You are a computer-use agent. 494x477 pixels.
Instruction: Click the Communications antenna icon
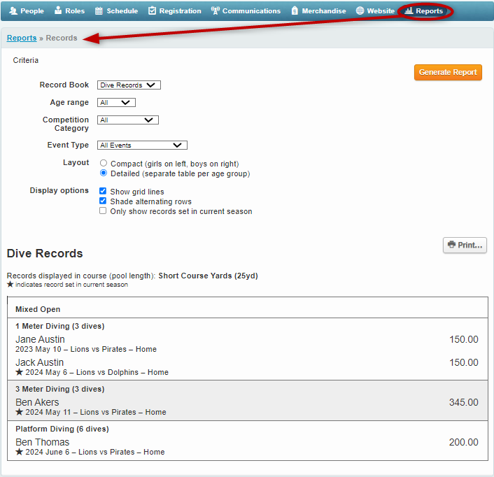pos(215,11)
